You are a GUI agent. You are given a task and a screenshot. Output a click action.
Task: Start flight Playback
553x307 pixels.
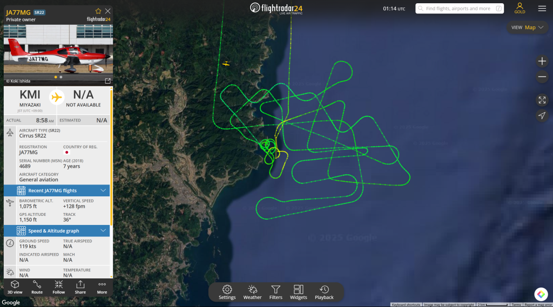[324, 292]
